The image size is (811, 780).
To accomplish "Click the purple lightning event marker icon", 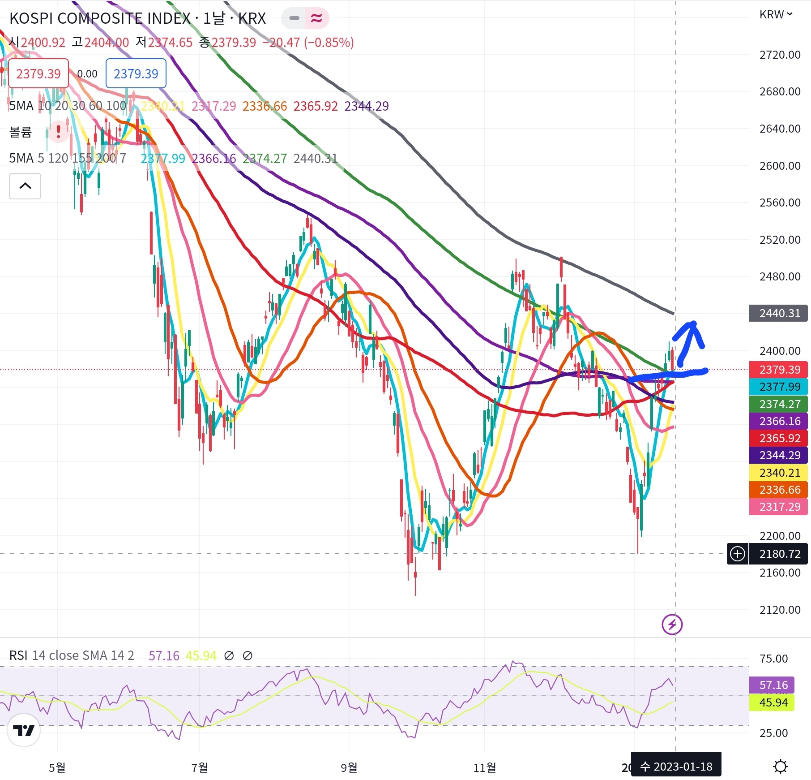I will tap(672, 624).
